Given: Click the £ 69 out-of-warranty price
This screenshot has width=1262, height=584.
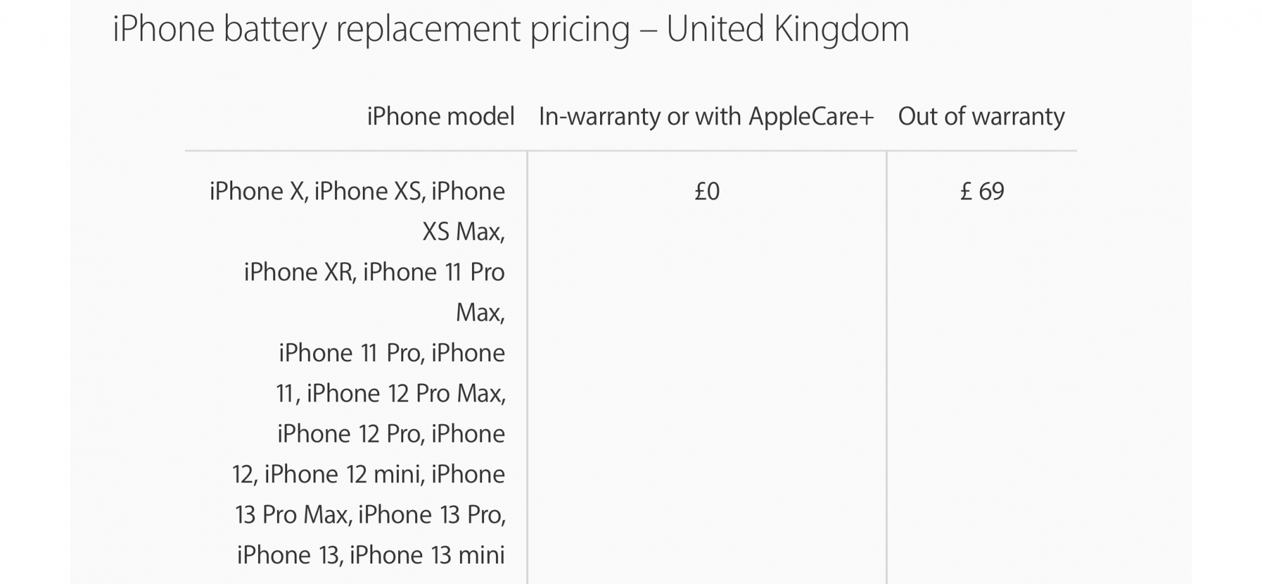Looking at the screenshot, I should coord(982,191).
